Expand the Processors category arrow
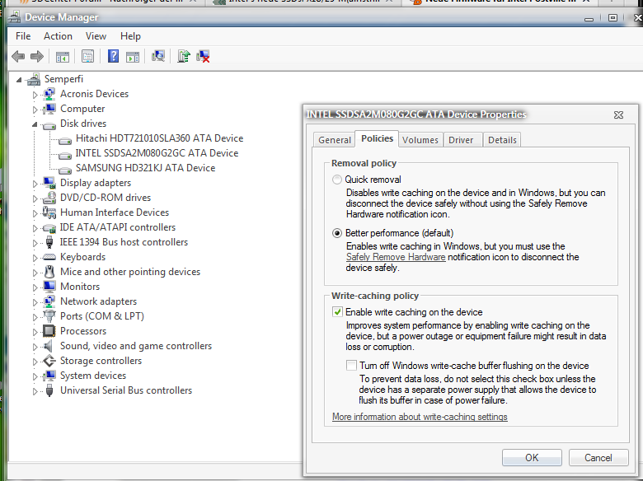Screen dimensions: 643x481 click(35, 332)
